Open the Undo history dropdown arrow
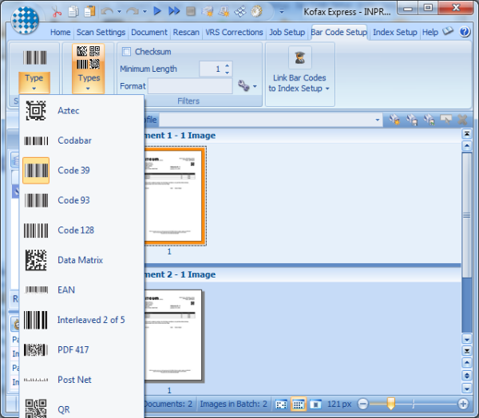 [120, 12]
